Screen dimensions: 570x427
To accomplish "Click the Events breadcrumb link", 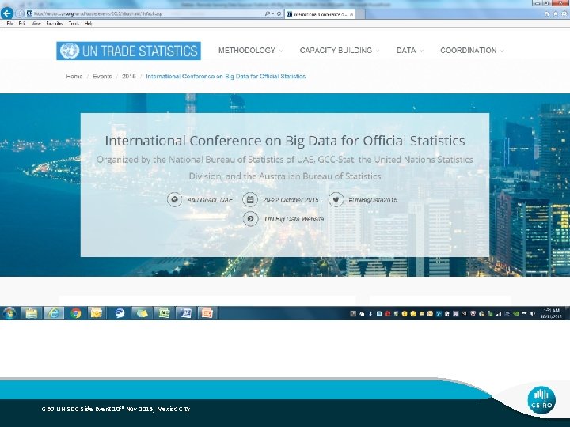I will pos(102,76).
